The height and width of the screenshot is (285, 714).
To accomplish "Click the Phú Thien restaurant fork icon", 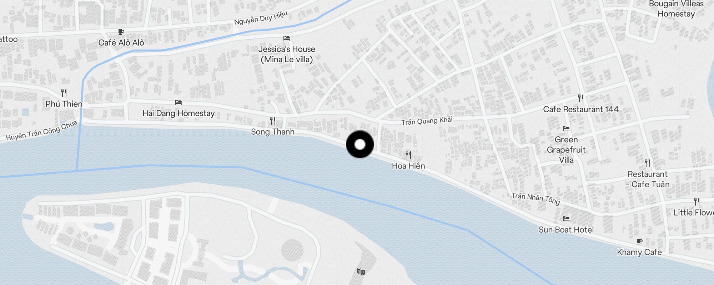I will [x=64, y=93].
